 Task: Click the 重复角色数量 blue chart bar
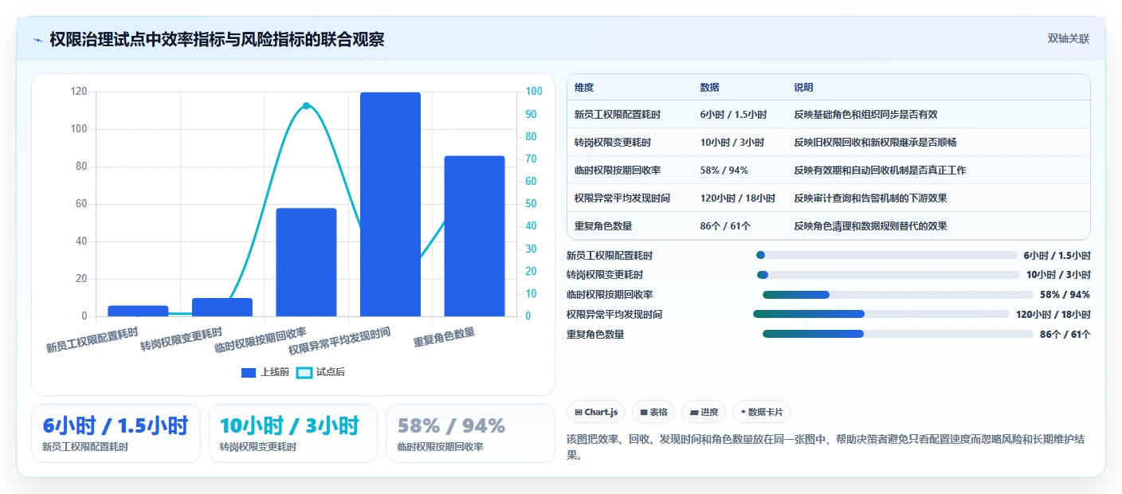click(474, 237)
